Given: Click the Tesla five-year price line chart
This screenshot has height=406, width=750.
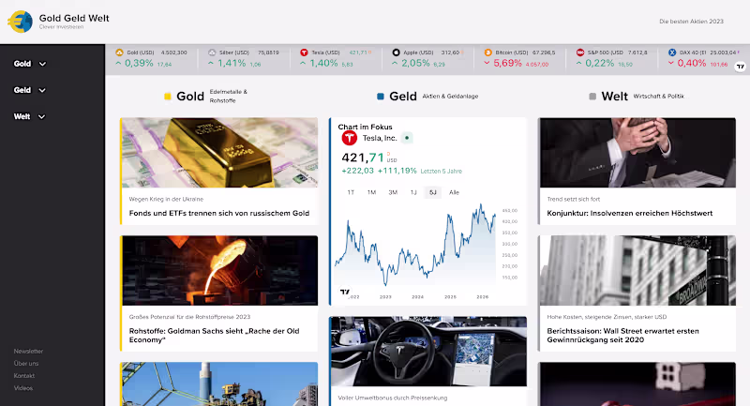Looking at the screenshot, I should pos(415,247).
